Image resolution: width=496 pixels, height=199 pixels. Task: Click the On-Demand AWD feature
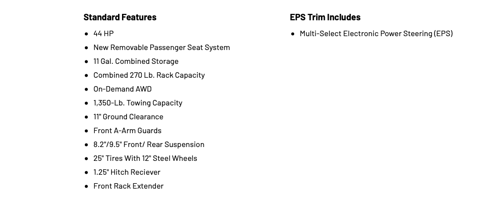click(123, 89)
